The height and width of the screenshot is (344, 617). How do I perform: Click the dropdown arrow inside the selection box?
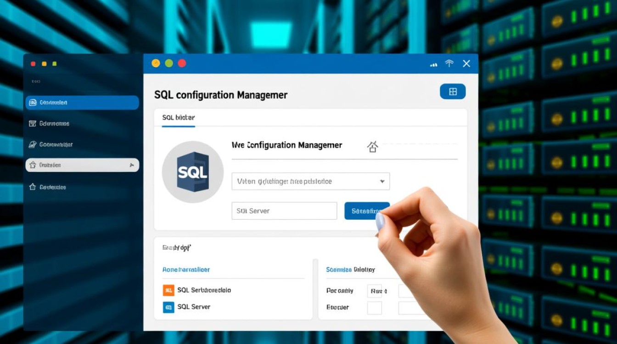(382, 181)
